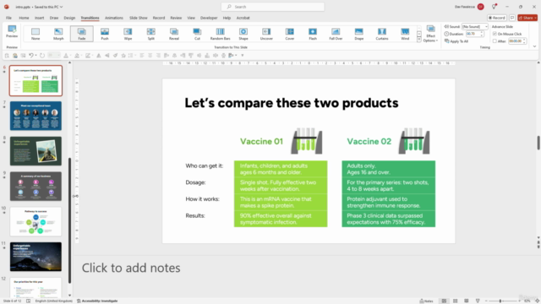Open the Undo history dropdown arrow
This screenshot has width=541, height=304.
pyautogui.click(x=36, y=55)
